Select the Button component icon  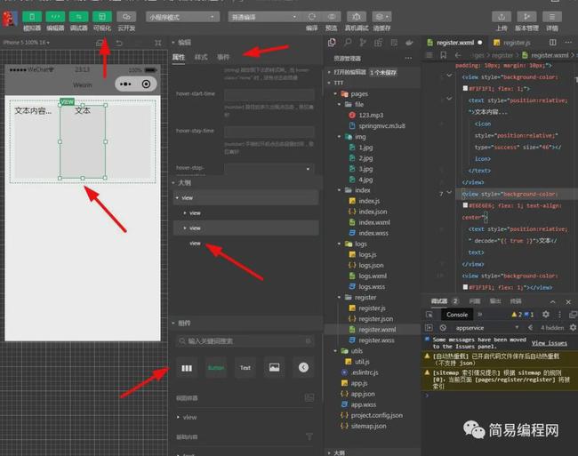tap(216, 367)
